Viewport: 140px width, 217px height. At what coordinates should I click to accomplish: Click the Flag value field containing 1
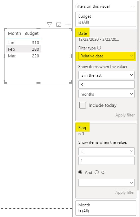click(106, 161)
